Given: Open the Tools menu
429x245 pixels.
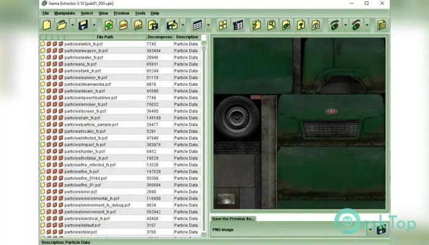Looking at the screenshot, I should coord(140,13).
